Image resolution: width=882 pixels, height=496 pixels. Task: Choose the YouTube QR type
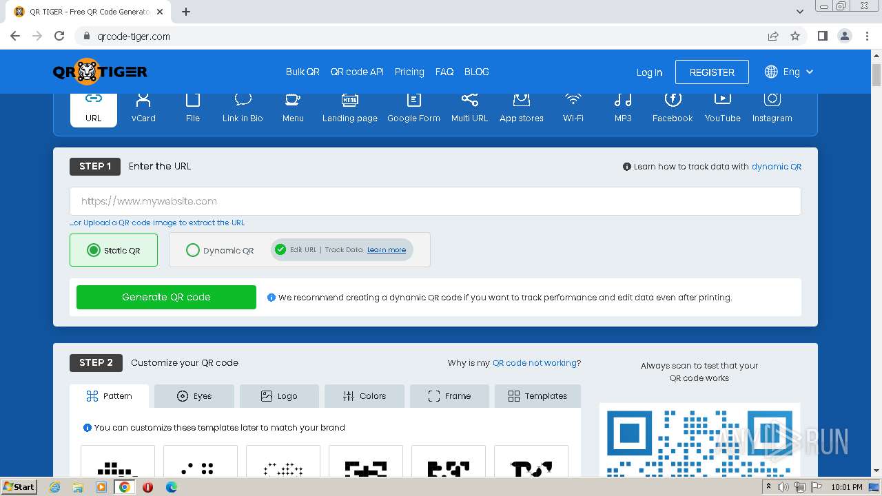click(x=722, y=108)
